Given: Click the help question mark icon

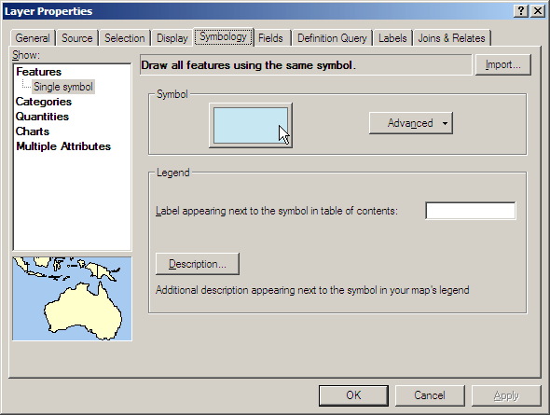Looking at the screenshot, I should [521, 11].
